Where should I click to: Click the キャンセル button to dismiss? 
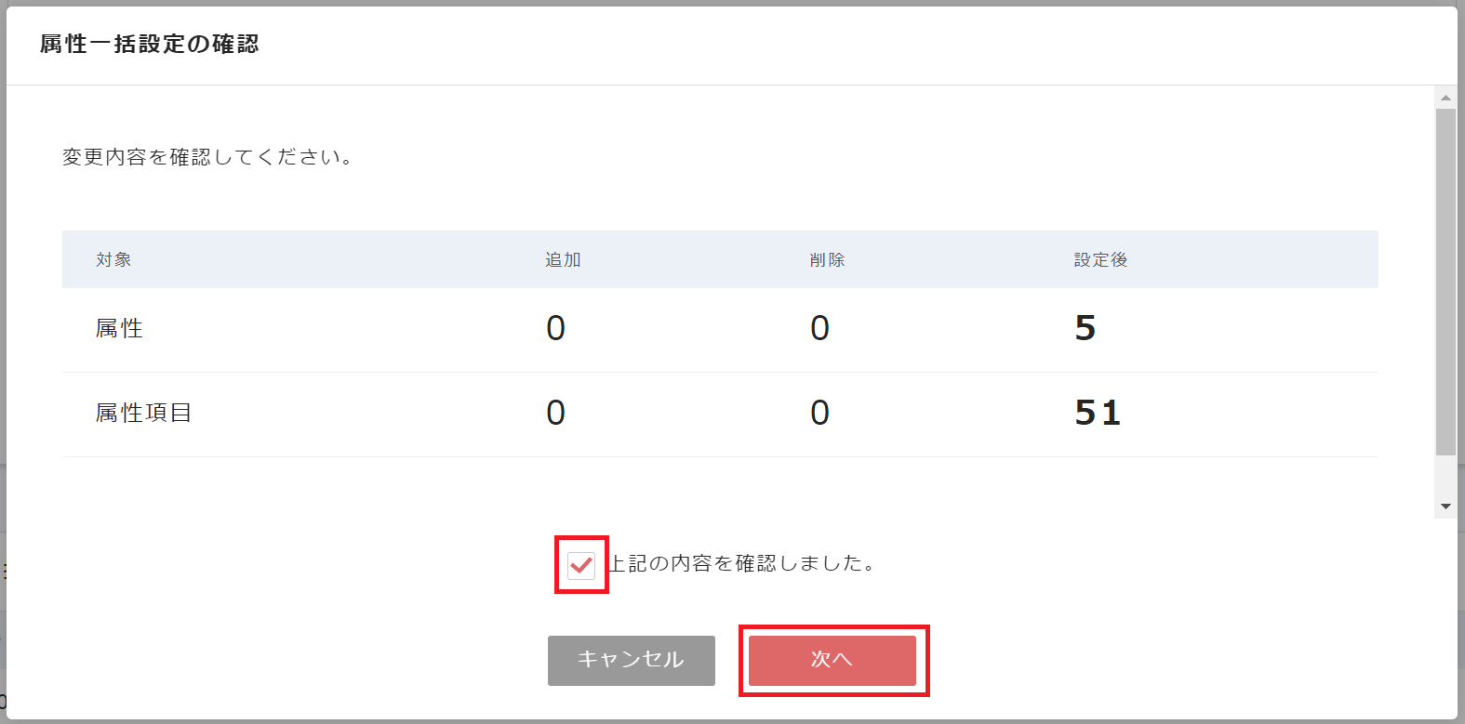pos(632,660)
